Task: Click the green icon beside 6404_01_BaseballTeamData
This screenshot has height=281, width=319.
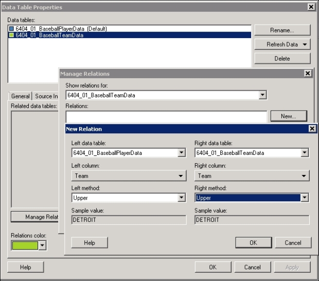Action: pyautogui.click(x=12, y=36)
